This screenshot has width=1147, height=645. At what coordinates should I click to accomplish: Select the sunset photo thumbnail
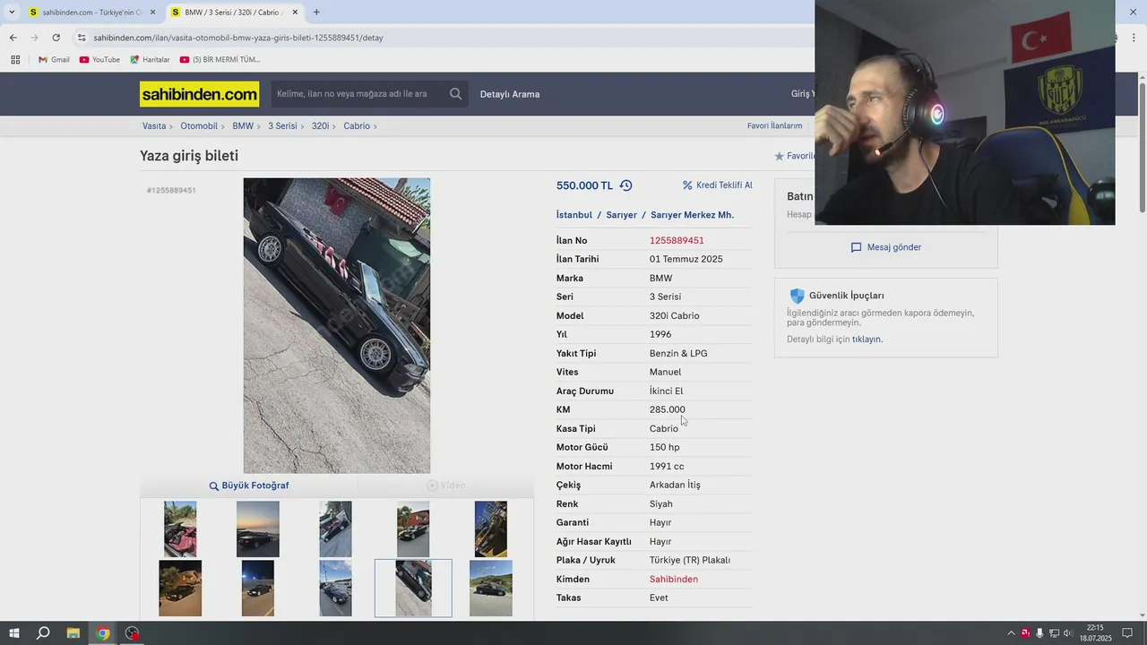(x=258, y=529)
